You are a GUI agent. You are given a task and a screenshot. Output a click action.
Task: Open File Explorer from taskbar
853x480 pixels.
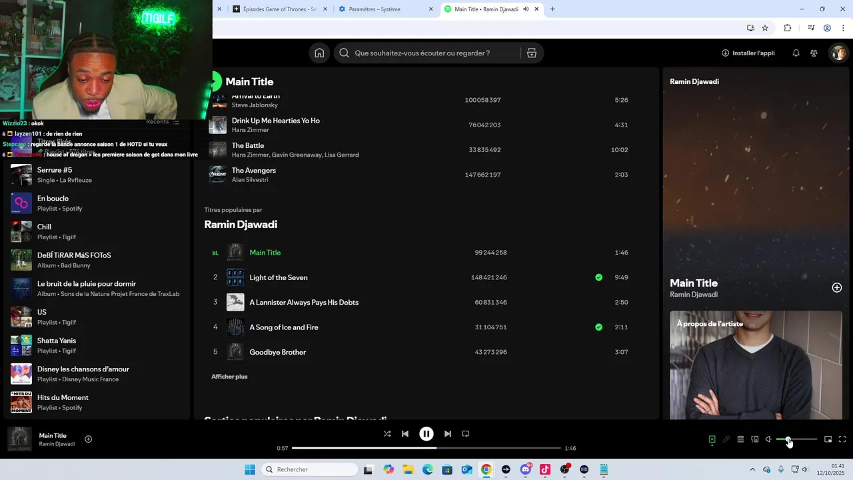coord(408,469)
